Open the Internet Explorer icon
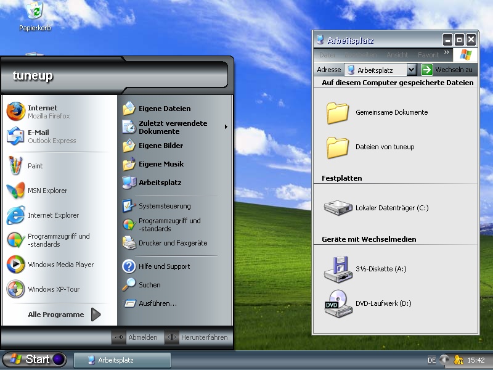Viewport: 493px width, 370px height. coord(16,215)
